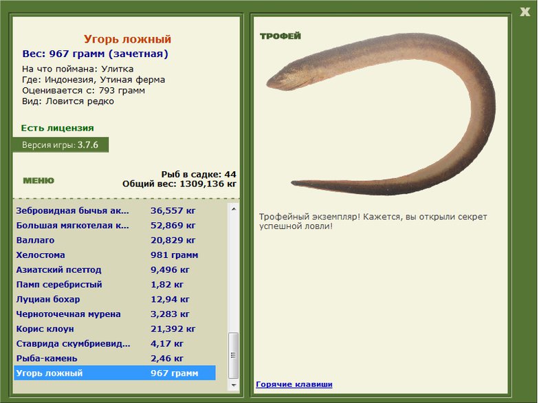Click the 52,869 кг weight value
This screenshot has height=403, width=550.
173,225
